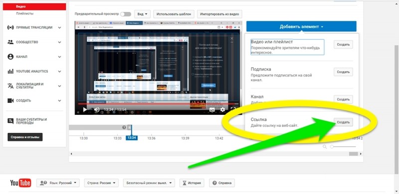Click the zoom magnifier icon below the timeline

pos(325,147)
